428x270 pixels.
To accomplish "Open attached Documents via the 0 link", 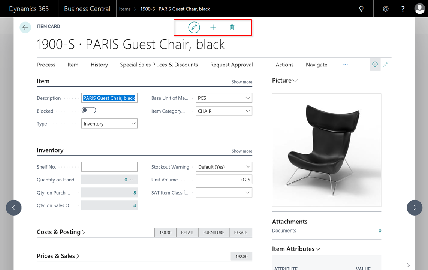I will pyautogui.click(x=380, y=230).
